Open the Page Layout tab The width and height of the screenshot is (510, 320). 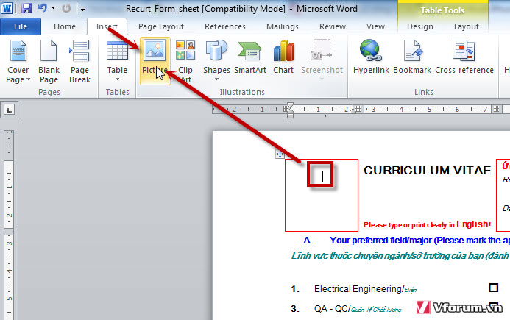[x=161, y=26]
